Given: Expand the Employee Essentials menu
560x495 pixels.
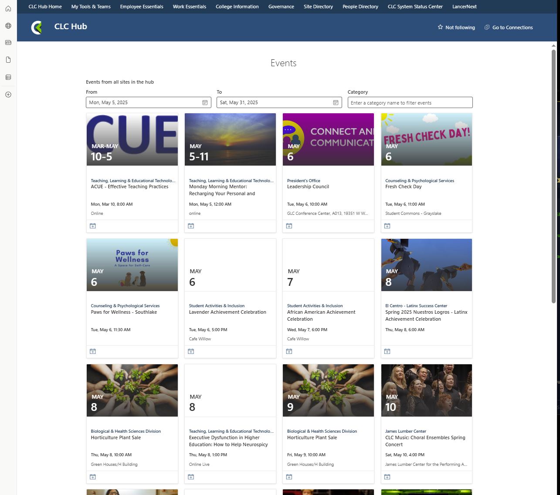Looking at the screenshot, I should click(x=142, y=7).
